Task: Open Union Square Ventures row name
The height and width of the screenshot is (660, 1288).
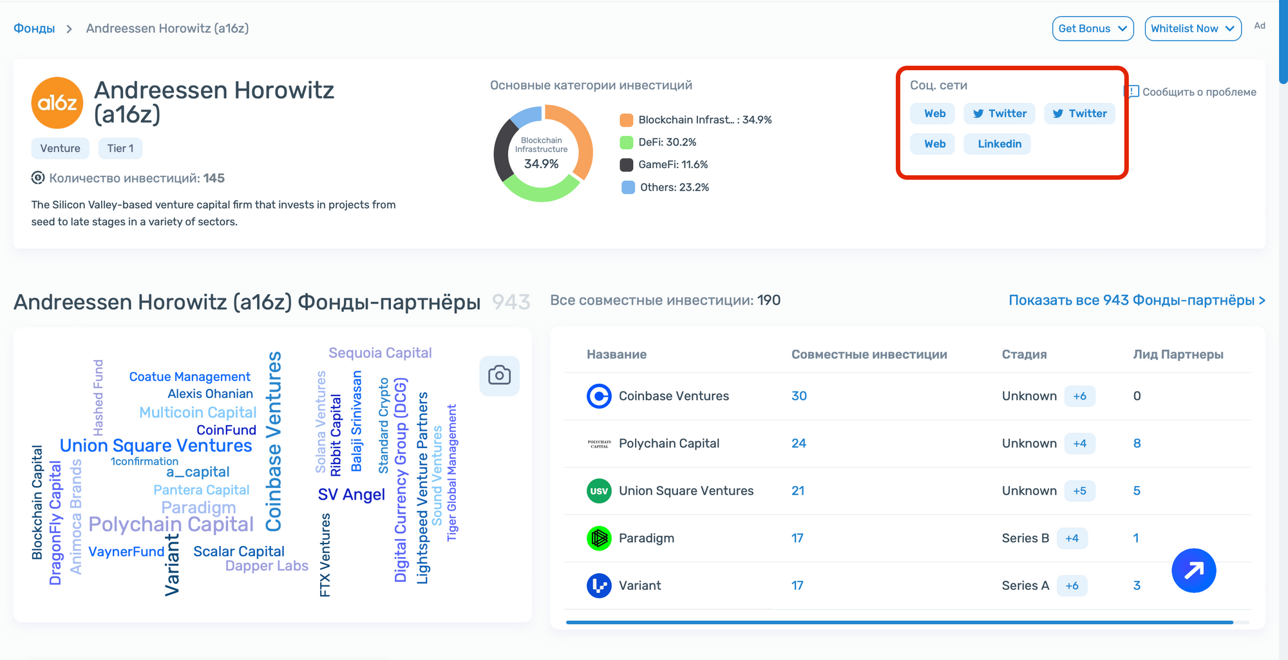Action: [686, 491]
